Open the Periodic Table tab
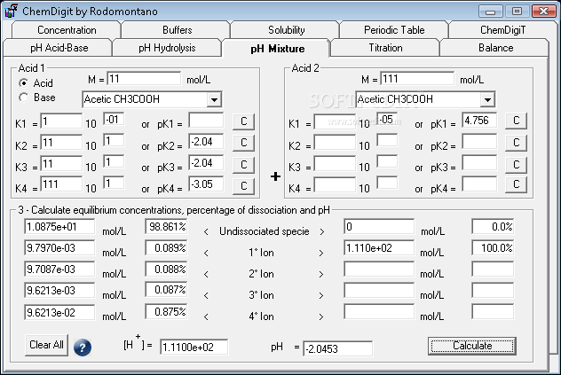561x375 pixels. click(x=394, y=30)
